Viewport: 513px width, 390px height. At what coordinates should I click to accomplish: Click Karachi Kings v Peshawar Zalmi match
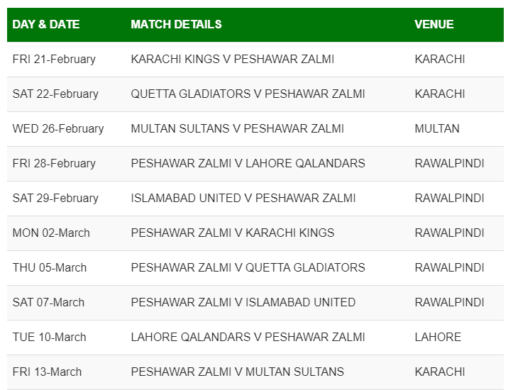(x=233, y=59)
